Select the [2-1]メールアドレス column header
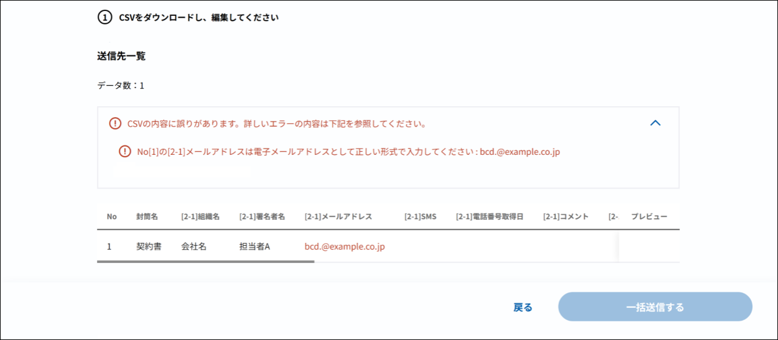The width and height of the screenshot is (778, 340). (338, 217)
